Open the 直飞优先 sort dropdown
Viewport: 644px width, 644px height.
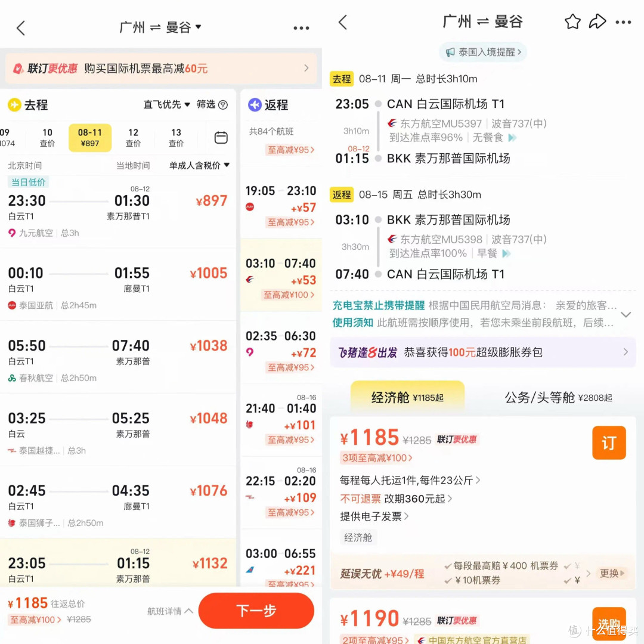tap(166, 105)
